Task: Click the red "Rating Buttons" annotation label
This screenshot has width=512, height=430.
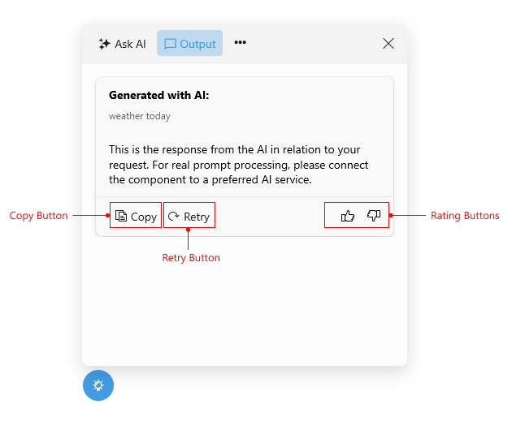Action: pos(465,216)
